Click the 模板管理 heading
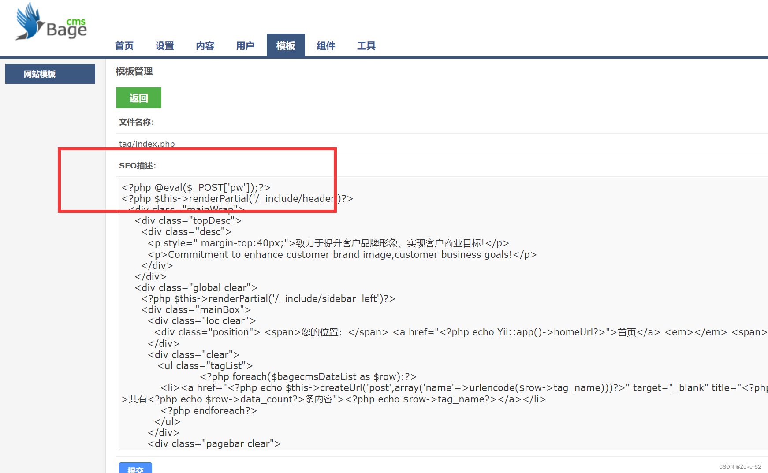768x473 pixels. pos(134,71)
